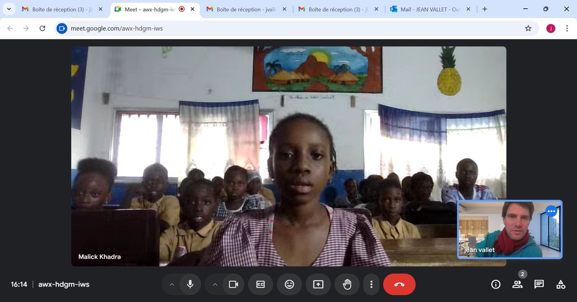Start presenting your screen

tap(318, 284)
